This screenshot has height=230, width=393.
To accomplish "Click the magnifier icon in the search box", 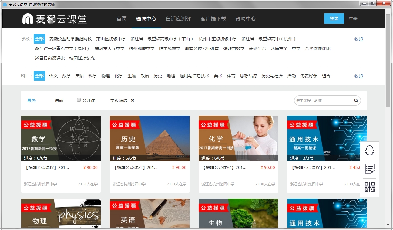I will tap(356, 100).
